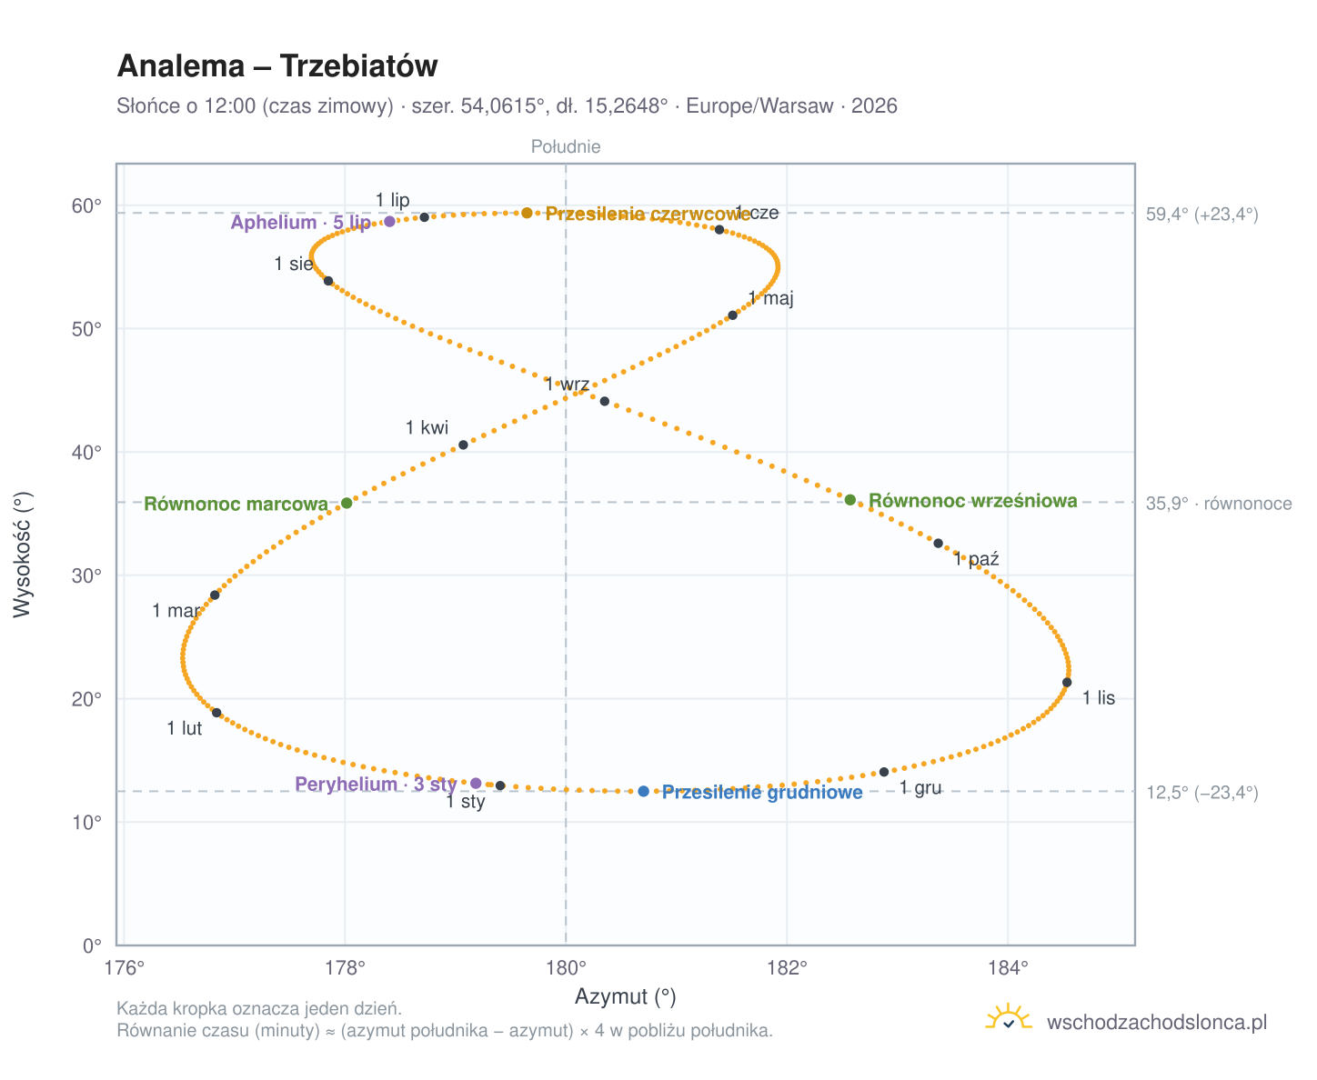Select the June solstice orange marker

pos(527,213)
